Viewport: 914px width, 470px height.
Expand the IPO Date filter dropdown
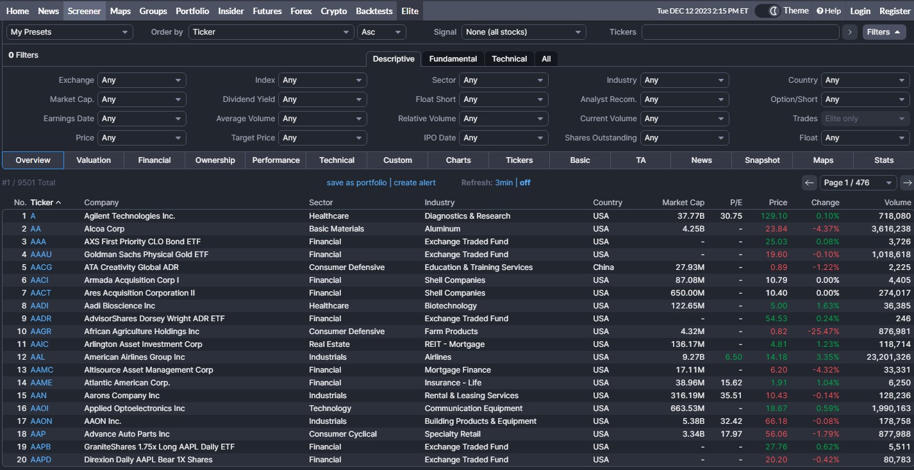pos(504,138)
